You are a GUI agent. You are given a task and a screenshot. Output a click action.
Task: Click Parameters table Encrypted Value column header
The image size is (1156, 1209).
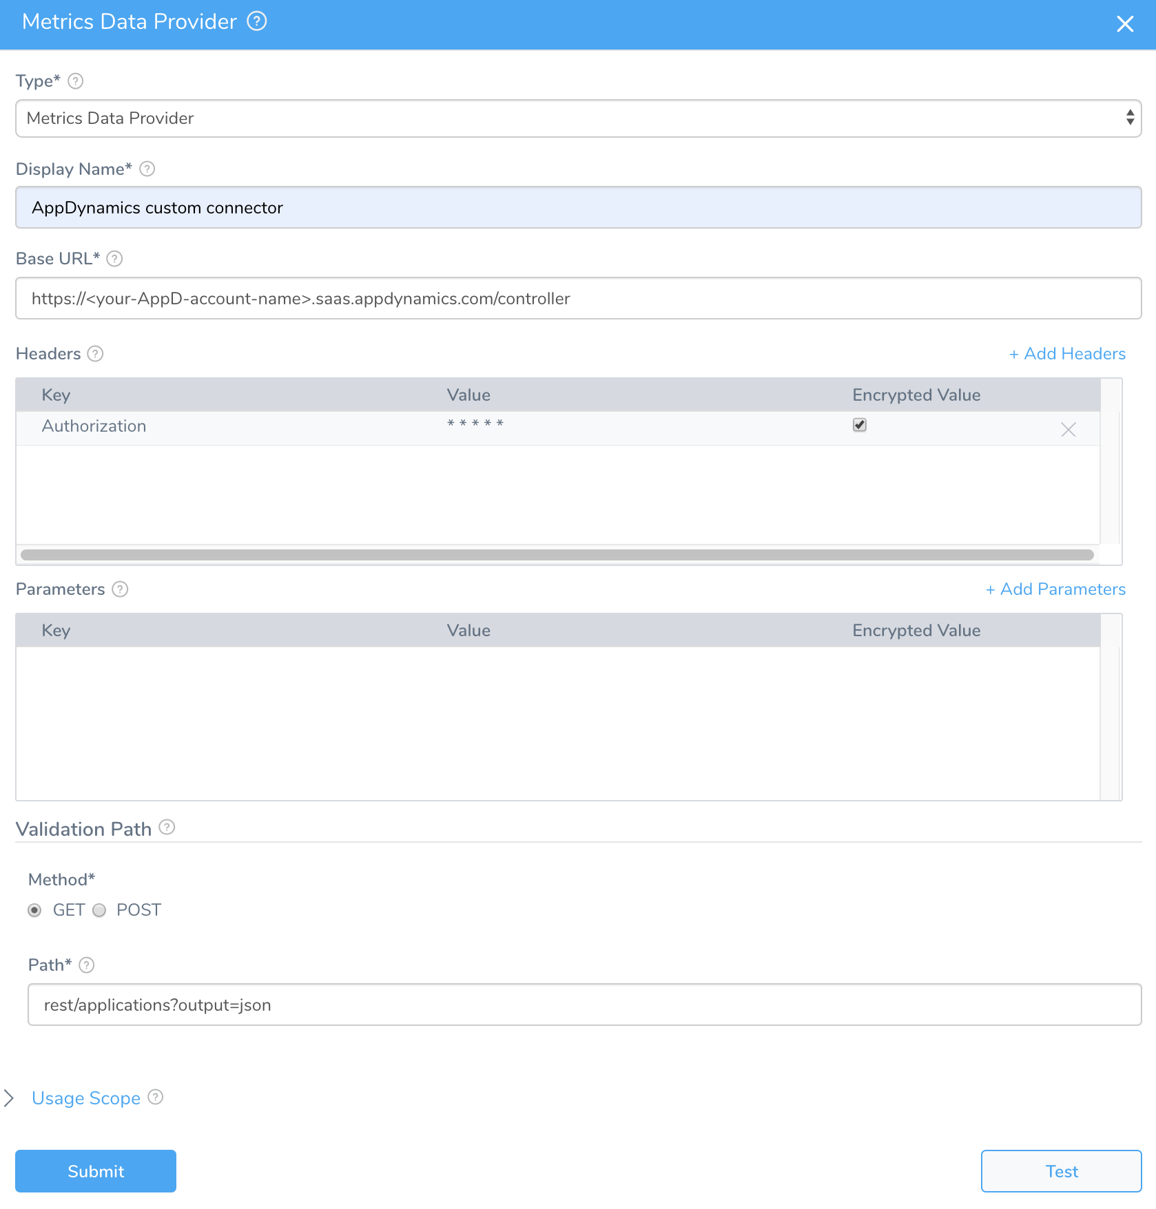point(916,631)
